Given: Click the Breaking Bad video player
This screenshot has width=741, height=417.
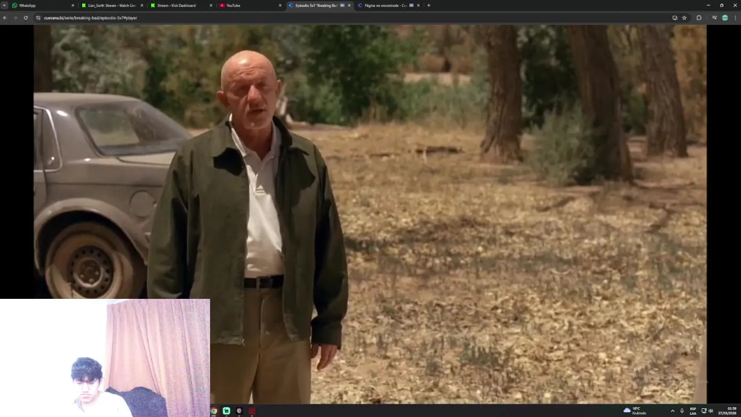Looking at the screenshot, I should (370, 214).
